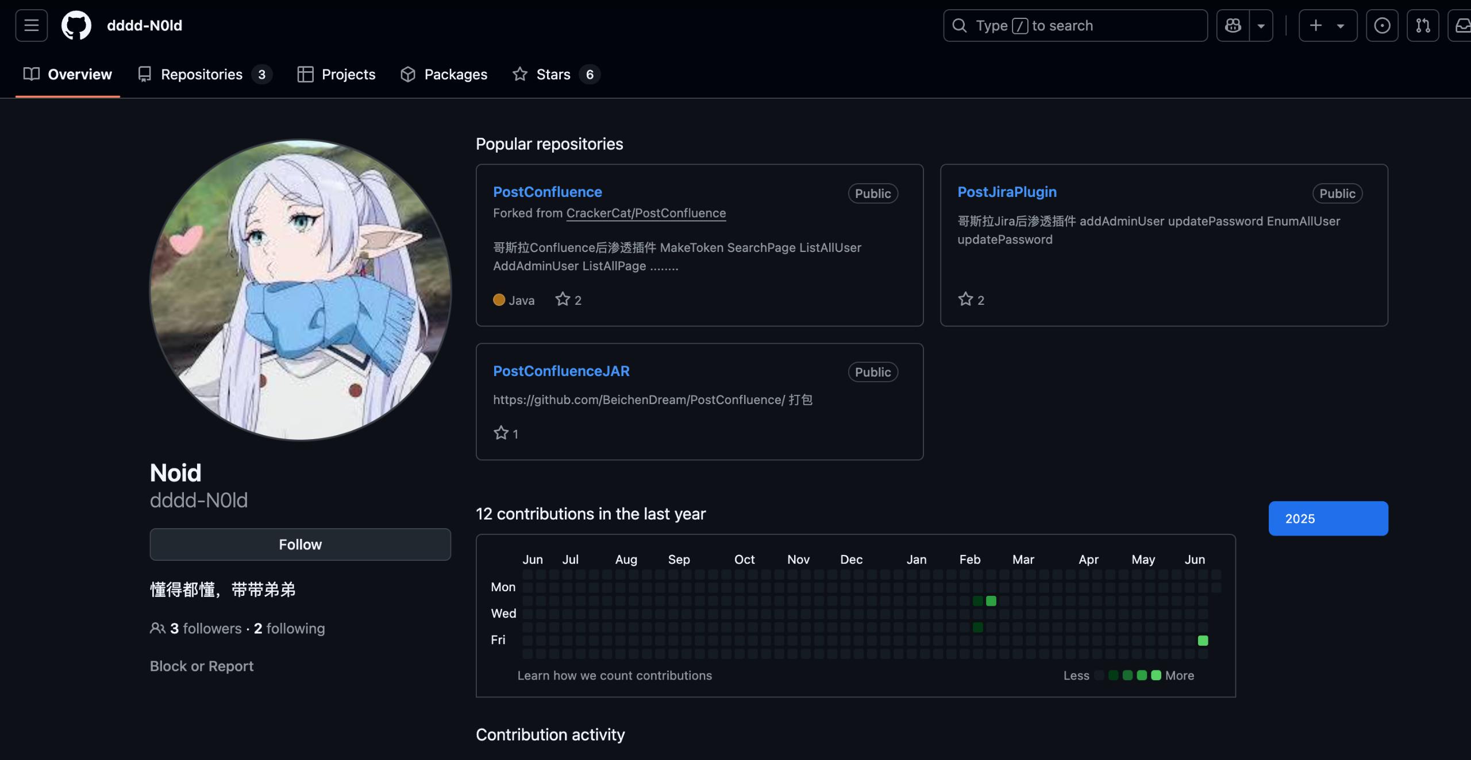
Task: Switch to the Stars tab
Action: click(x=556, y=74)
